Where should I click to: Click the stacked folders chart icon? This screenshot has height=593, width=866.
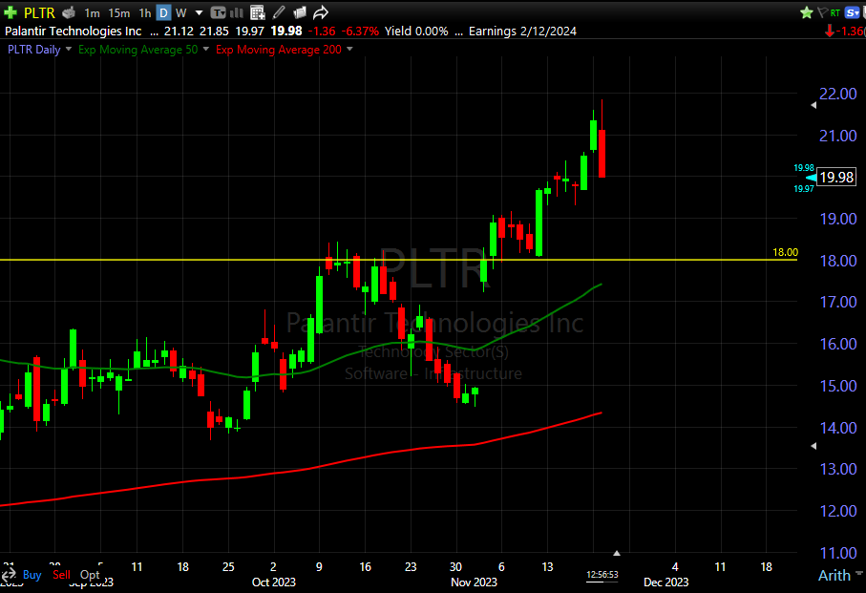pos(300,12)
